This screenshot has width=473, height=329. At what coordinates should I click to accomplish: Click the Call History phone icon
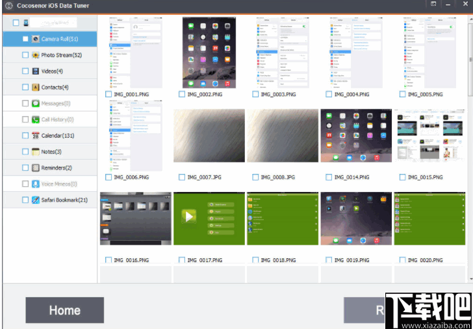[36, 119]
